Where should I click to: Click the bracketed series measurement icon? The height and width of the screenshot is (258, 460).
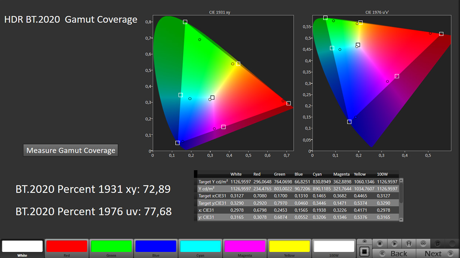click(409, 243)
